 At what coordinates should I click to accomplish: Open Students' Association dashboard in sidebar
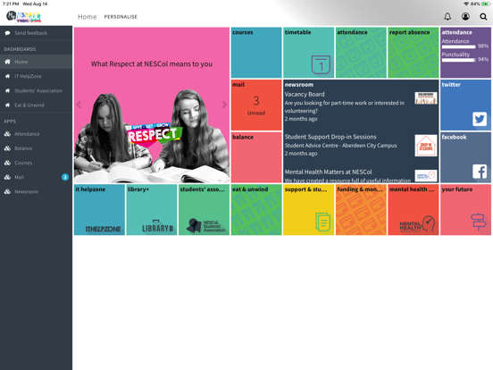(x=36, y=90)
